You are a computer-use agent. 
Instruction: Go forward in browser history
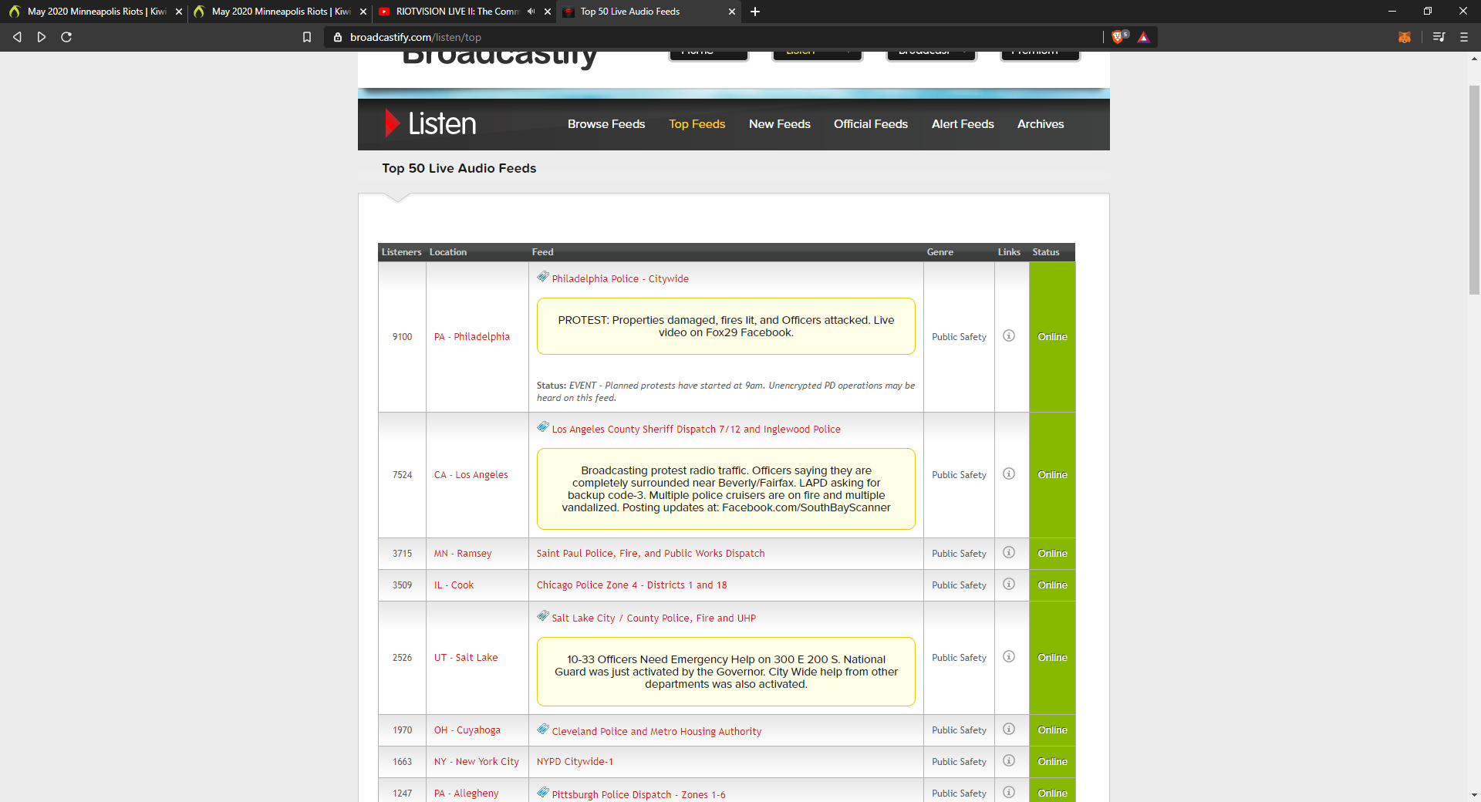click(42, 37)
